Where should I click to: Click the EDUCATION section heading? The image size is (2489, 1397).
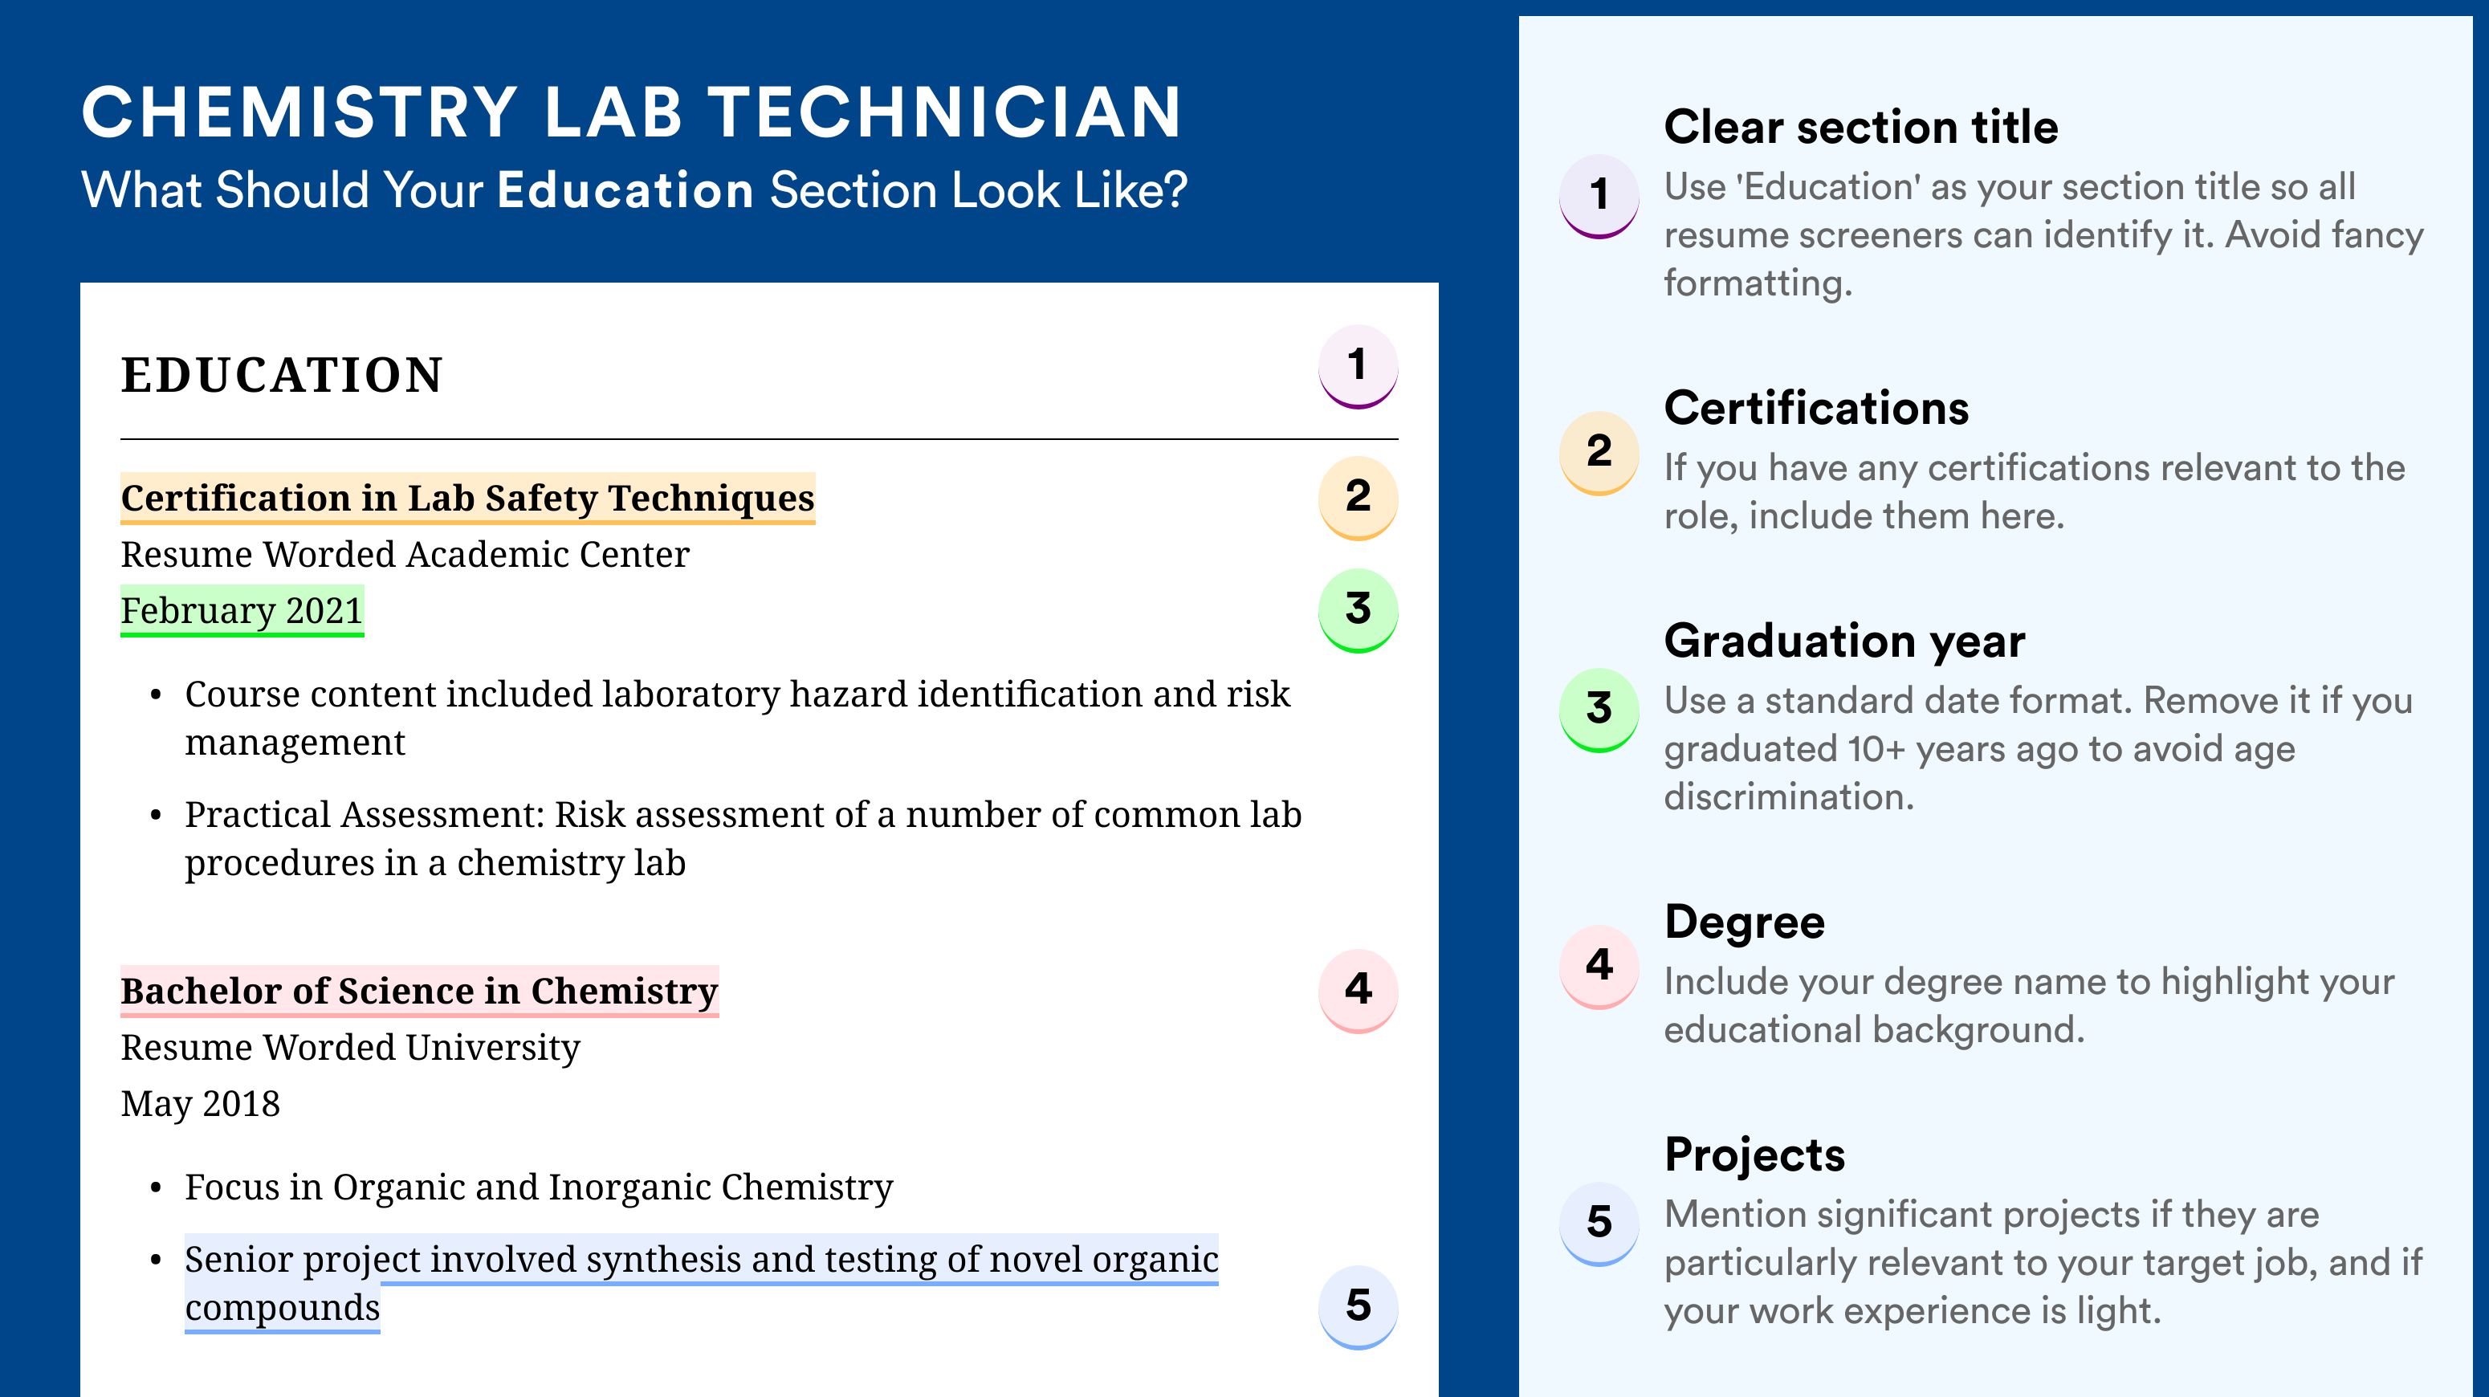tap(281, 375)
